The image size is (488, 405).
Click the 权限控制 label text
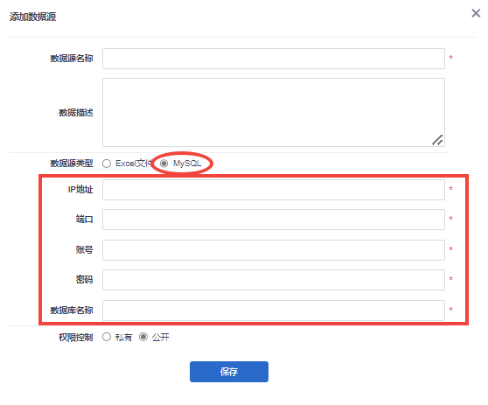click(x=76, y=337)
